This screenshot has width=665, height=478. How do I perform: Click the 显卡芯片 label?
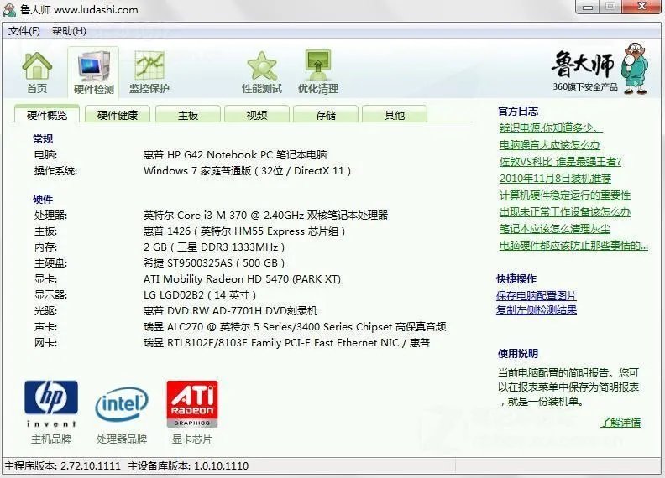pyautogui.click(x=191, y=439)
